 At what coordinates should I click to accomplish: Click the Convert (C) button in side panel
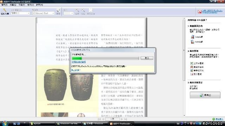coord(205,95)
